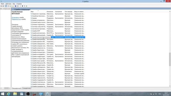Viewport: 171px width, 96px height.
Task: Click the gear icon of Служба инфраструктуры row
Action: pyautogui.click(x=31, y=57)
